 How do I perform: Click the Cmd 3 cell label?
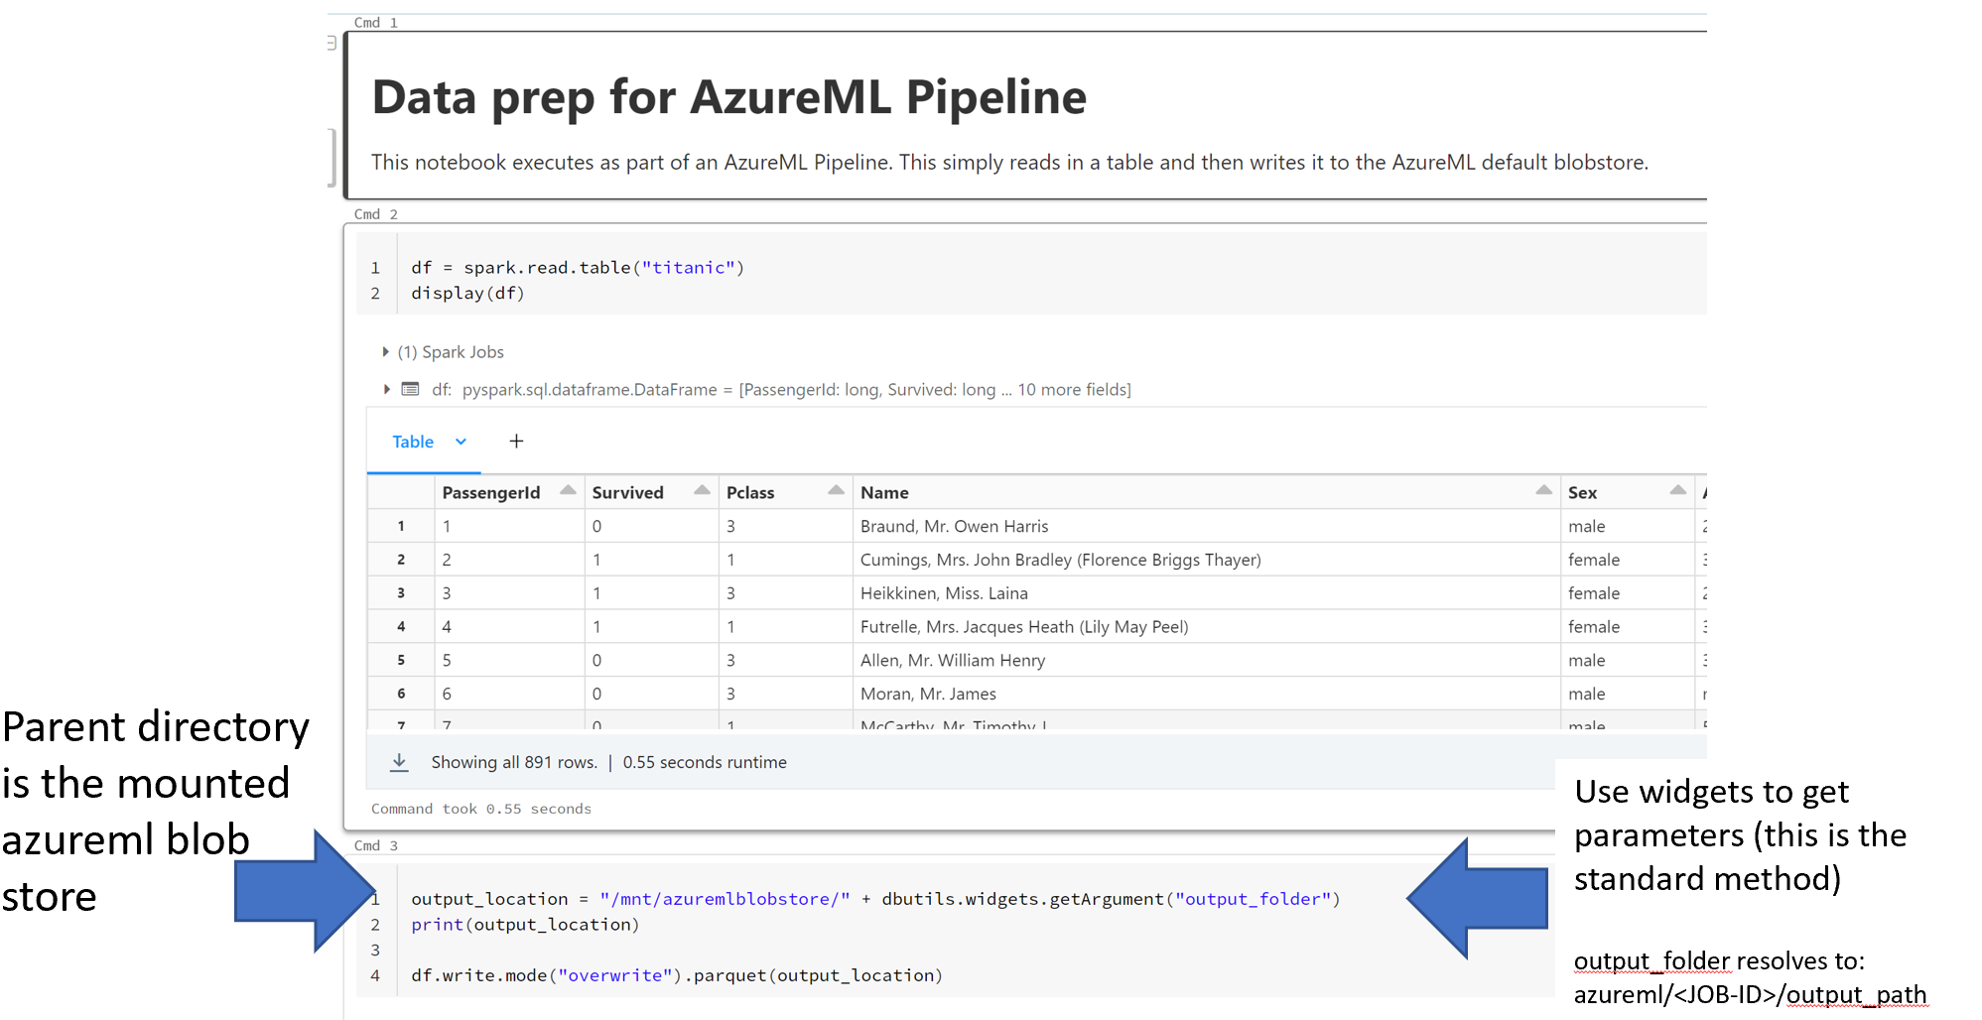(375, 845)
